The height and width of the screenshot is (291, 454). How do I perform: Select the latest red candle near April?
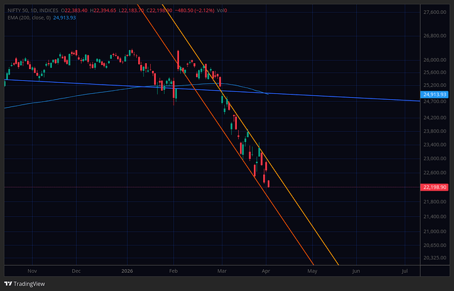pyautogui.click(x=268, y=184)
